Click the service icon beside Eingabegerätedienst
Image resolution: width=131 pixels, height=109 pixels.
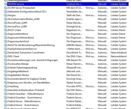[5, 71]
